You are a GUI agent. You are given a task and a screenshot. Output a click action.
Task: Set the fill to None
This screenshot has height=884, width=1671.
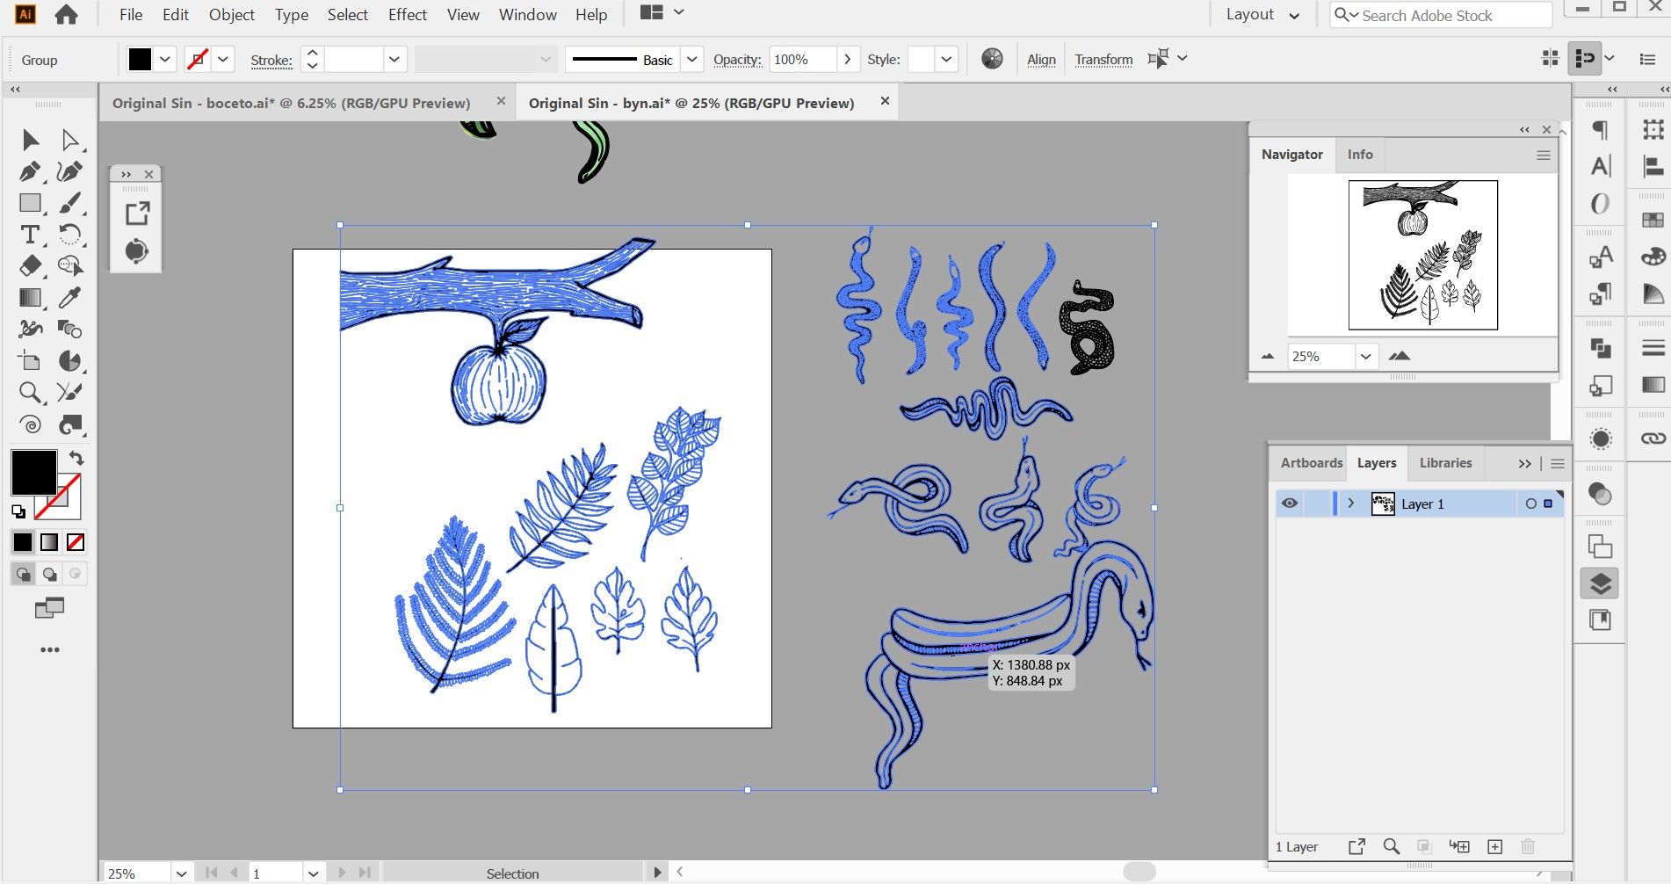76,542
